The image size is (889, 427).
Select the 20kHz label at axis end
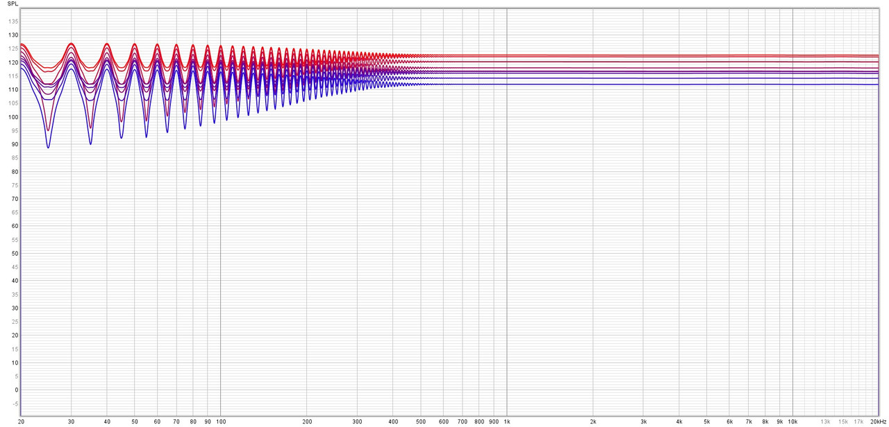coord(878,421)
